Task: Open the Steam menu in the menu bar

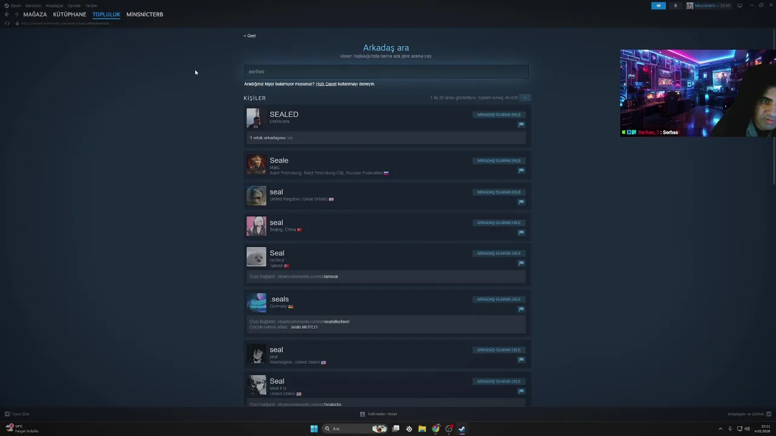Action: coord(16,5)
